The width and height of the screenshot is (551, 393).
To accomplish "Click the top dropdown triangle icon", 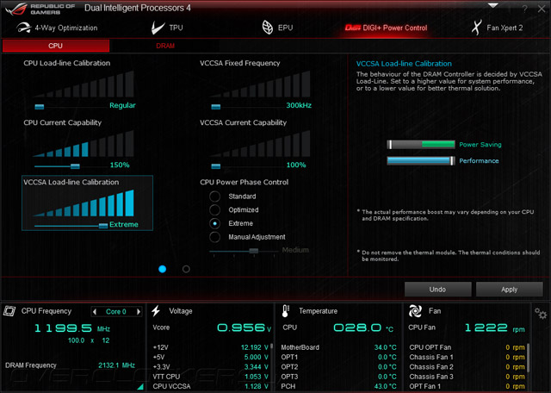I will click(493, 6).
